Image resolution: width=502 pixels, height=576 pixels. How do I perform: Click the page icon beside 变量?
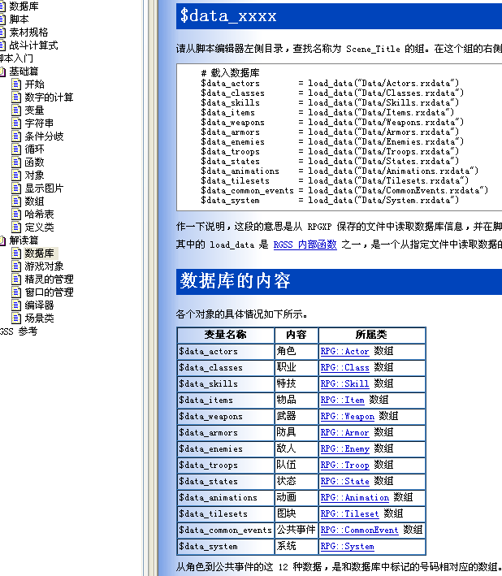coord(16,110)
